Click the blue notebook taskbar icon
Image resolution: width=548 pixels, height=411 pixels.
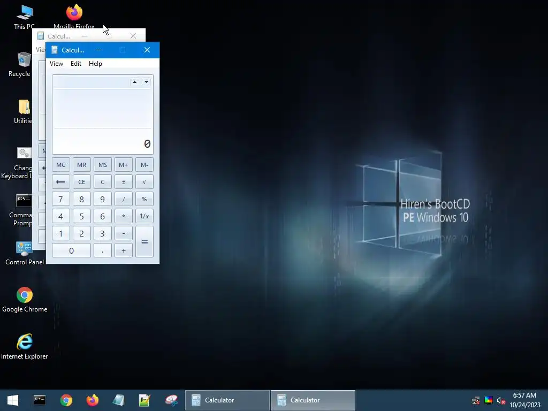[x=118, y=400]
